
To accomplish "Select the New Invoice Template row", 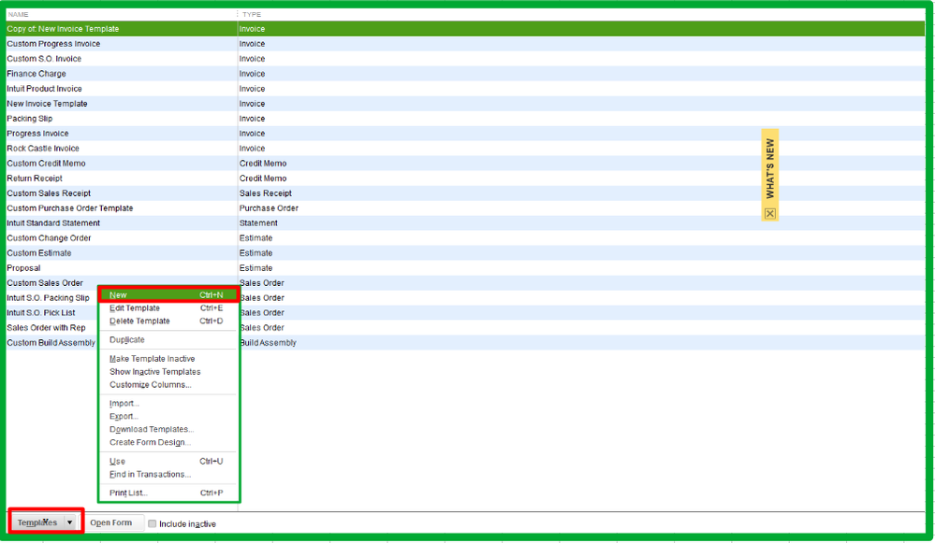I will click(465, 104).
